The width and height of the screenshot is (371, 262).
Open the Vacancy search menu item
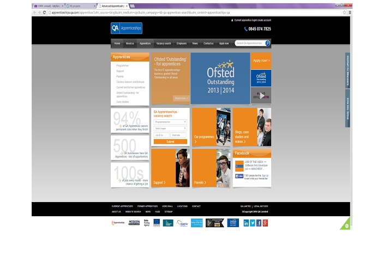coord(164,44)
